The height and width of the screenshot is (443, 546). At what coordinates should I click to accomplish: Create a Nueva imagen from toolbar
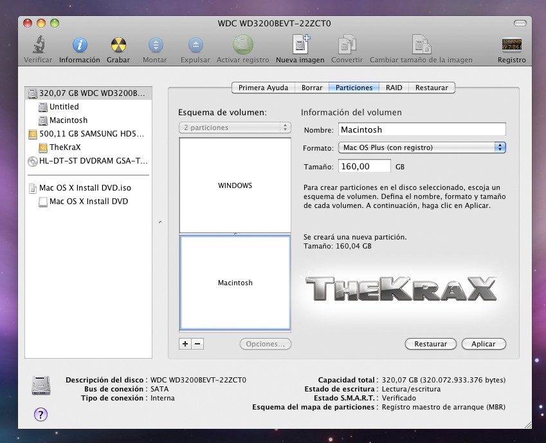click(300, 44)
